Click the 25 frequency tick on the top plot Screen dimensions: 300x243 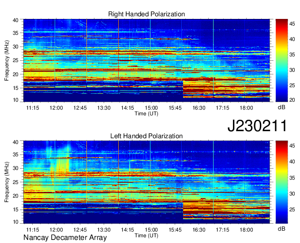click(x=16, y=61)
